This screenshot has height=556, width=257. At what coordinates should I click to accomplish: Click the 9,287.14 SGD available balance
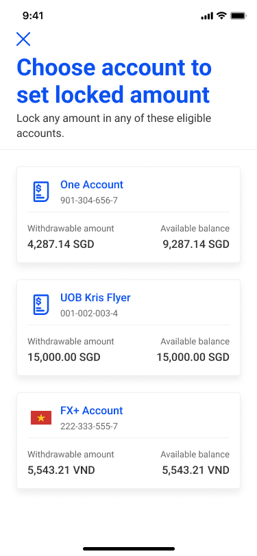[x=196, y=244]
